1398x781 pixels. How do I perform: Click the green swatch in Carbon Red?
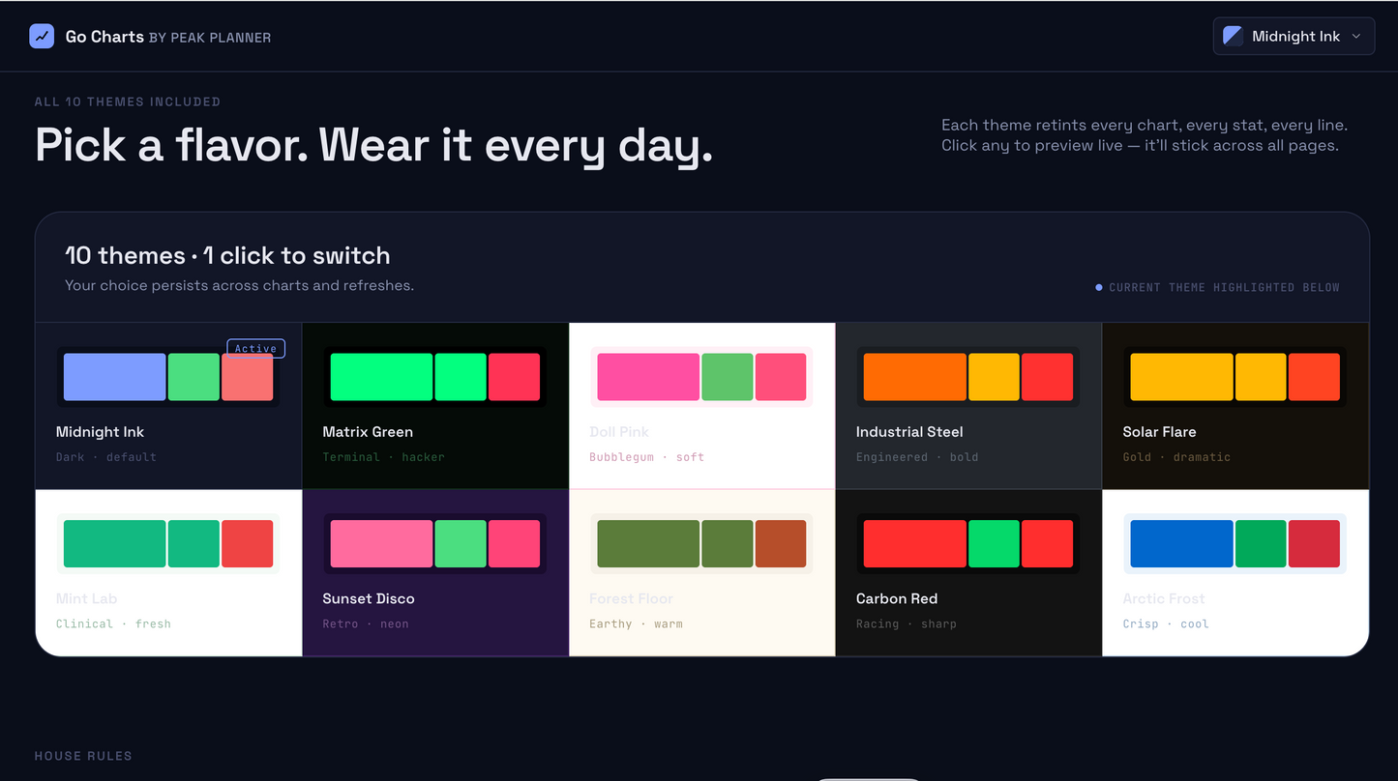(x=994, y=544)
